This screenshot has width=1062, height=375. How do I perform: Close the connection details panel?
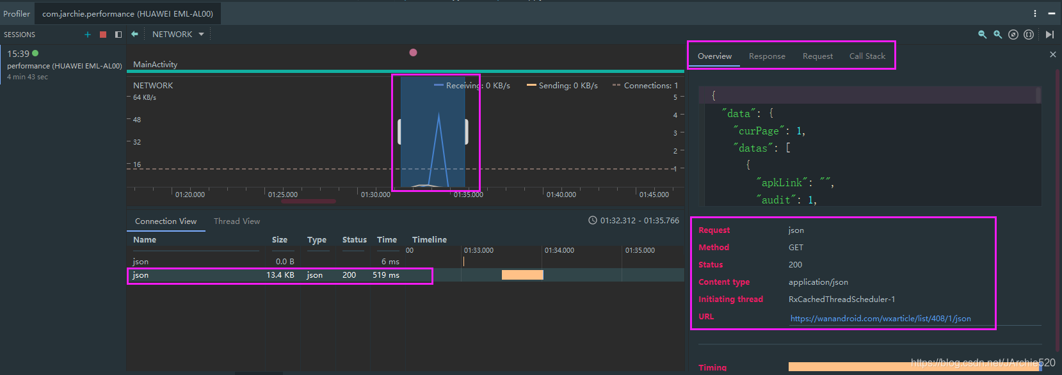coord(1052,55)
